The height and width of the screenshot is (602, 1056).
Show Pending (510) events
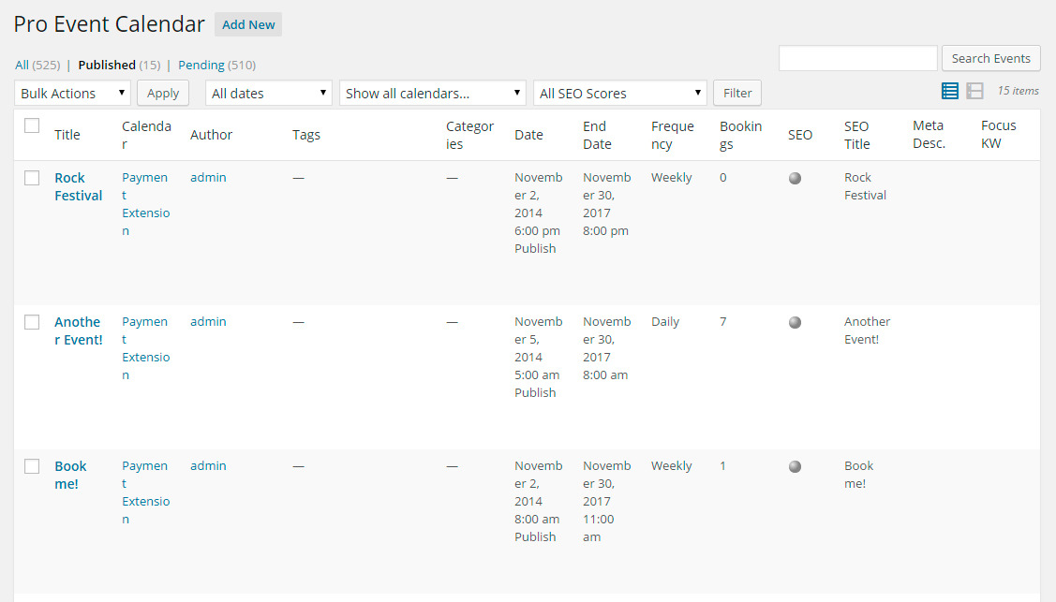click(x=216, y=66)
